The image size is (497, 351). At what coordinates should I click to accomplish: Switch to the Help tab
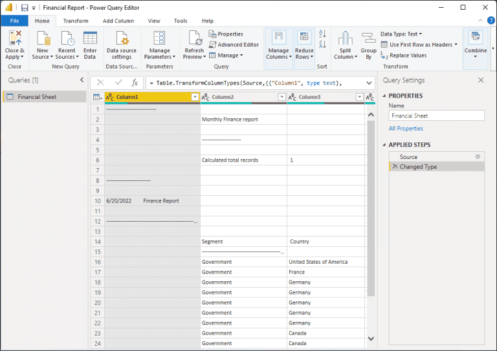pyautogui.click(x=208, y=21)
